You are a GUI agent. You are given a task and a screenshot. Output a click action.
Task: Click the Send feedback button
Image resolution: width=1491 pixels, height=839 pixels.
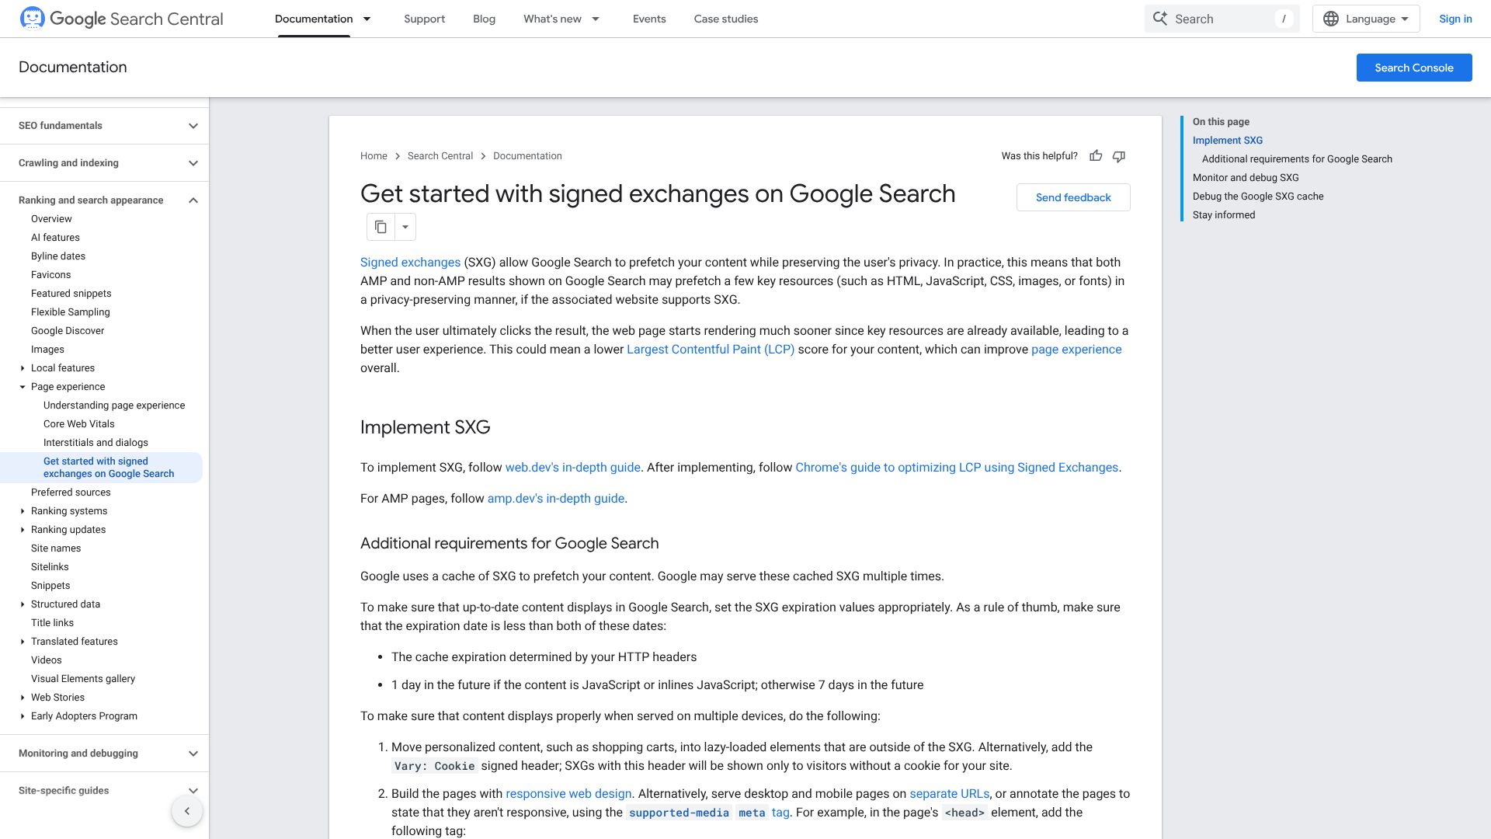tap(1073, 197)
